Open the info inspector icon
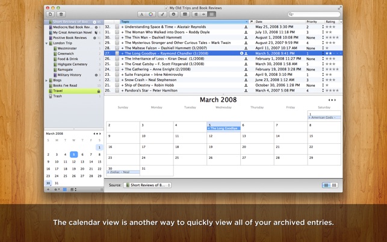This screenshot has height=242, width=387. click(x=173, y=14)
